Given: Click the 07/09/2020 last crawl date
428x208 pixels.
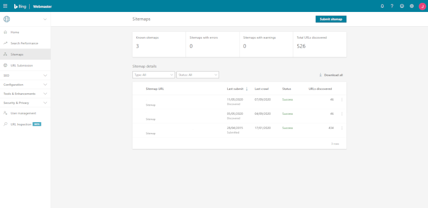Looking at the screenshot, I should pos(263,99).
